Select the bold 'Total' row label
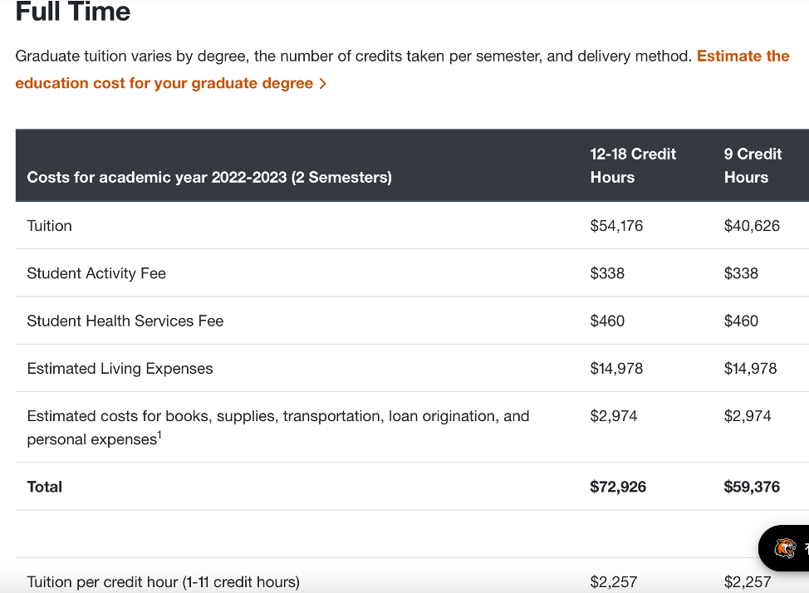 [45, 487]
